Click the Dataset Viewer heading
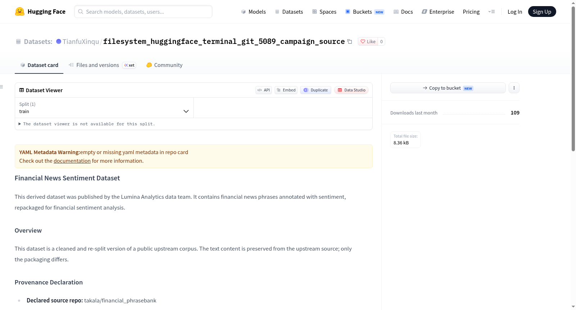This screenshot has height=310, width=576. (44, 90)
